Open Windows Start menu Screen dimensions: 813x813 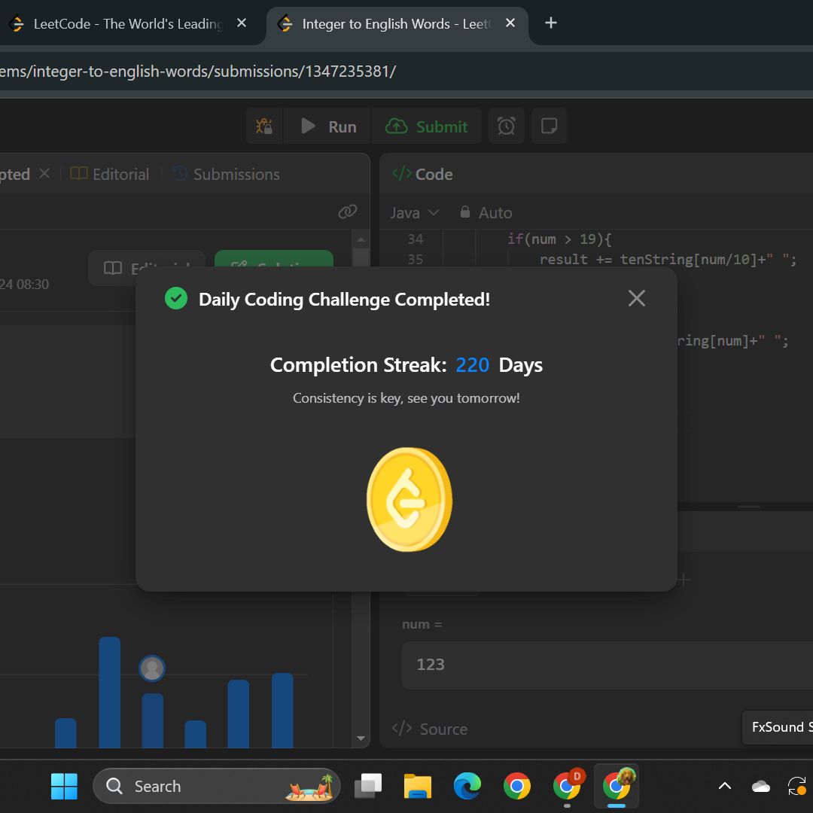coord(65,787)
